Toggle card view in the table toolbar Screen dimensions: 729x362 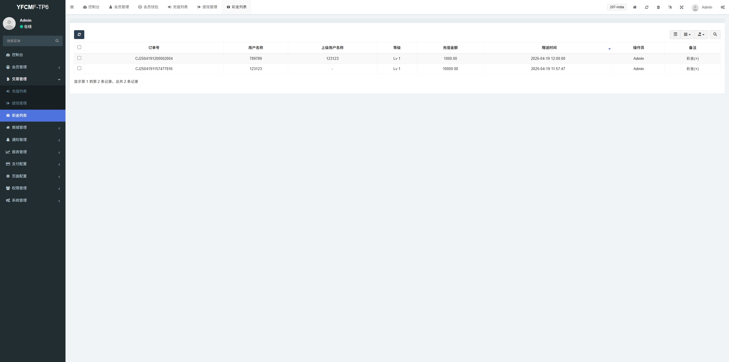point(675,34)
